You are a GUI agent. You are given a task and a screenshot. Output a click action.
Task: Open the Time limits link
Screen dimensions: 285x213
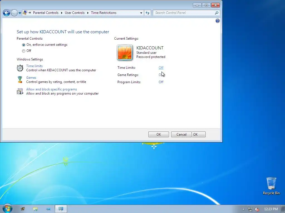tap(34, 66)
